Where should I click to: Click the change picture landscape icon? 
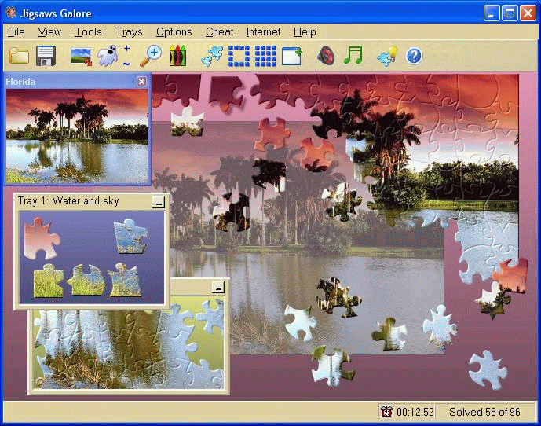81,57
